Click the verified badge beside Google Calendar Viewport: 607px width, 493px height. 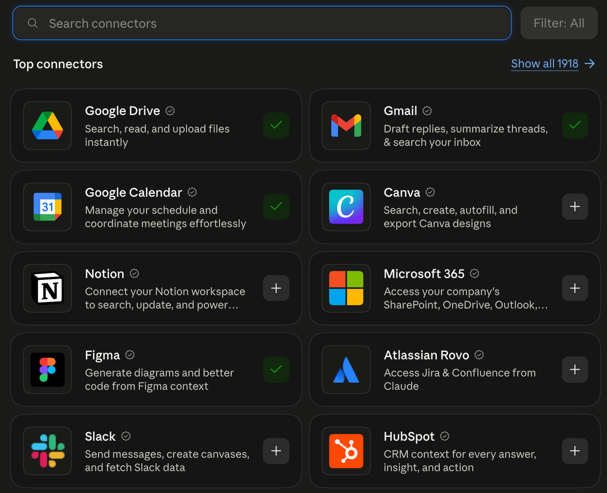tap(192, 192)
